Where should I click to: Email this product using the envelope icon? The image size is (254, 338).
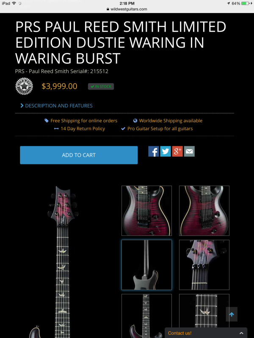[x=189, y=151]
